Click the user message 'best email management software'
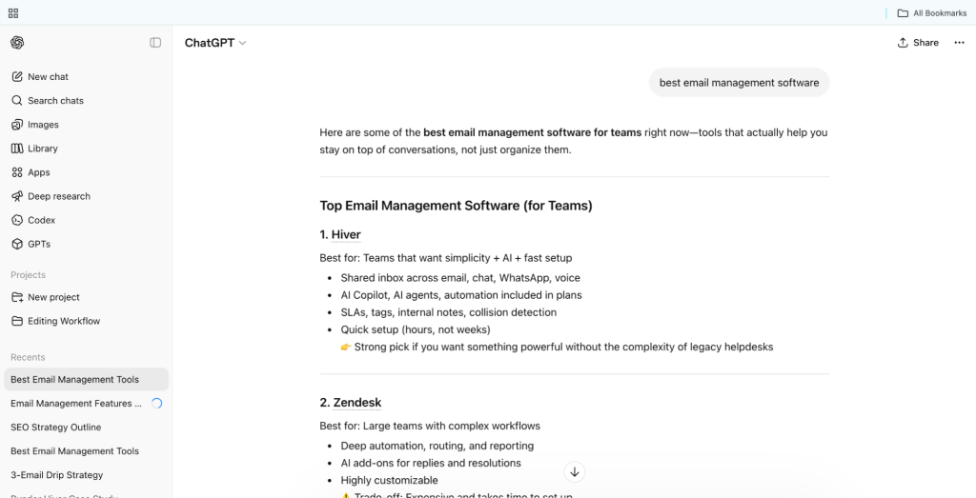 pos(739,82)
